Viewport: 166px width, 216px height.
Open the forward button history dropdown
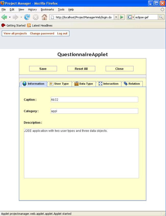(21, 17)
